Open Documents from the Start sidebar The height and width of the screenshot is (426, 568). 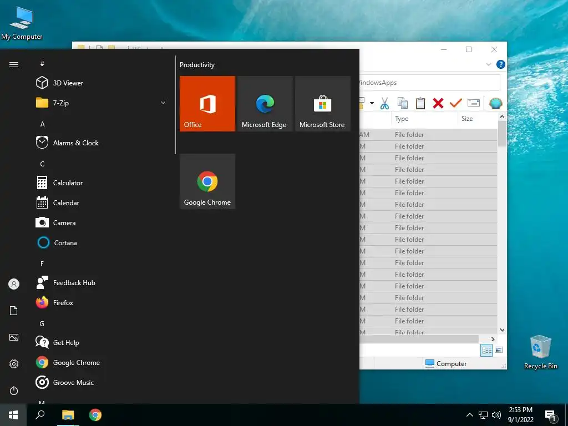pyautogui.click(x=14, y=311)
